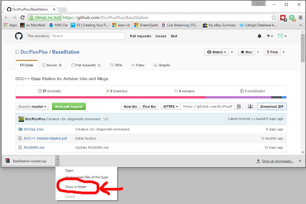This screenshot has width=306, height=204.
Task: Open DCC++ Arduino Sketch.pdf file
Action: coord(45,138)
